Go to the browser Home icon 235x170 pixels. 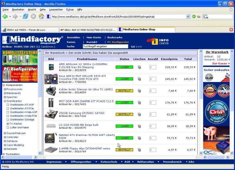(x=41, y=16)
